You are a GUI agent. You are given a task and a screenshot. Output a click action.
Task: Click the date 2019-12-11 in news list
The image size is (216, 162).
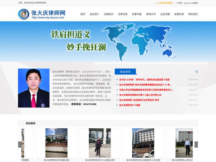coord(193,100)
